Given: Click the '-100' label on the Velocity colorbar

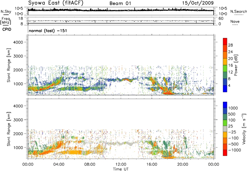Looking at the screenshot, I should click(x=233, y=138).
